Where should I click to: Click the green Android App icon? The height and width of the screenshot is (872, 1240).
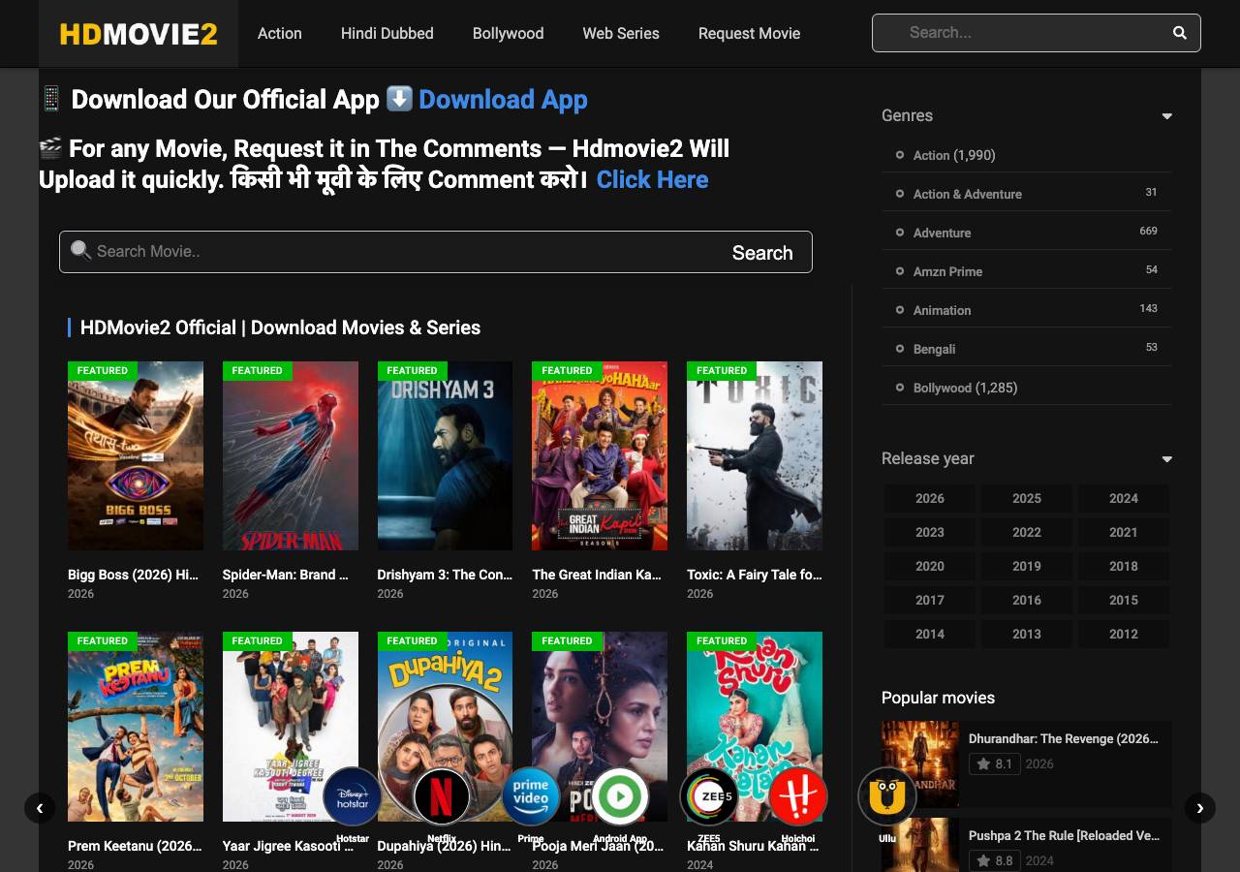tap(620, 796)
